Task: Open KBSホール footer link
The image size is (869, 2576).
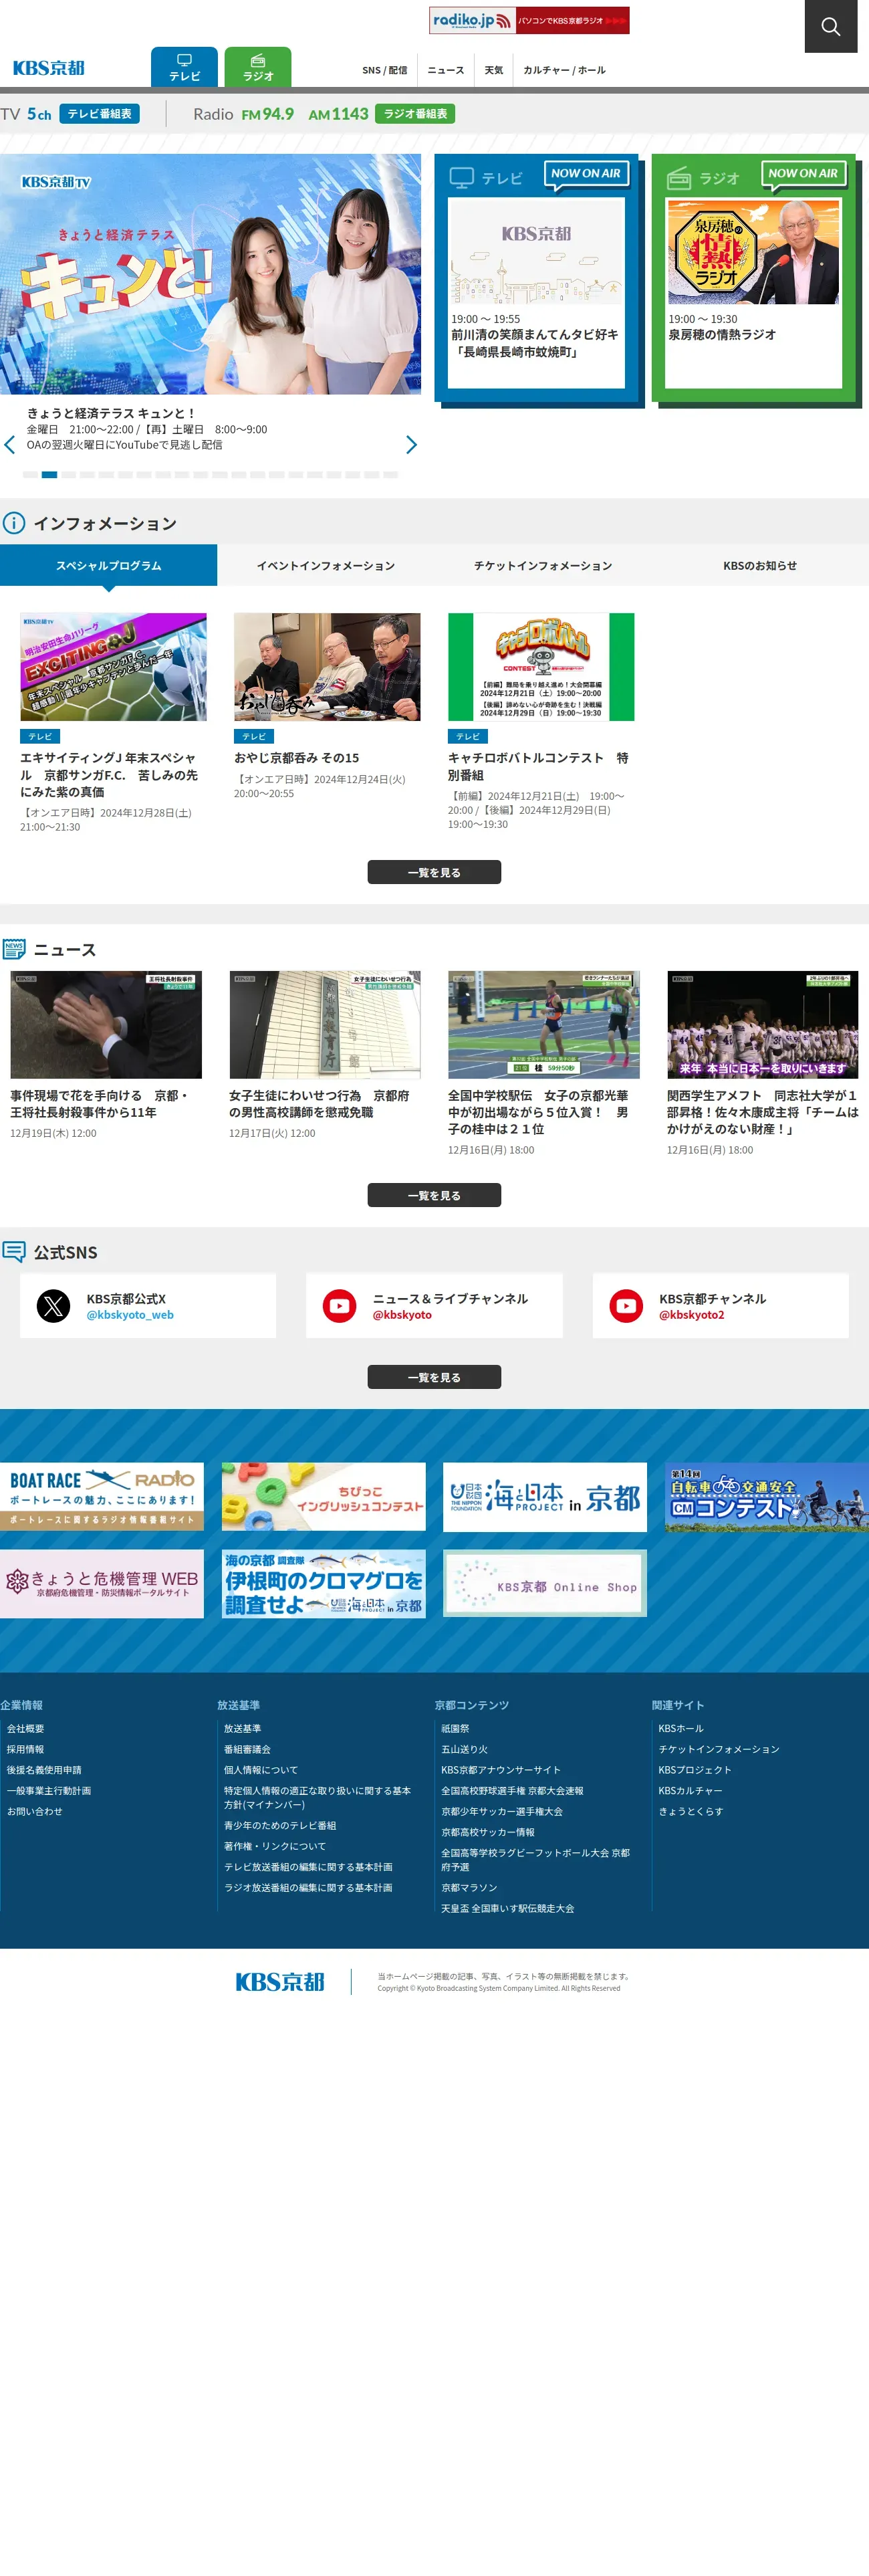Action: 681,1729
